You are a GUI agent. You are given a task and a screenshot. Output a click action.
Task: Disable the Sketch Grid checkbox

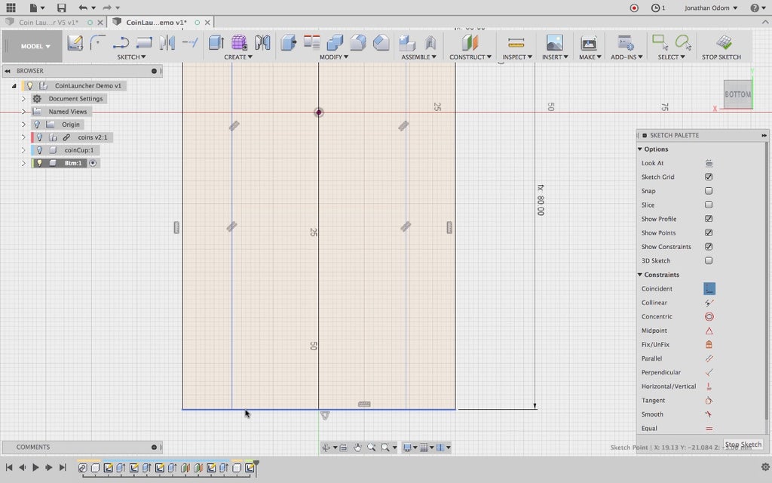click(709, 177)
